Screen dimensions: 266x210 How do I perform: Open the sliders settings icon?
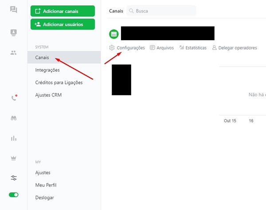coord(14,178)
